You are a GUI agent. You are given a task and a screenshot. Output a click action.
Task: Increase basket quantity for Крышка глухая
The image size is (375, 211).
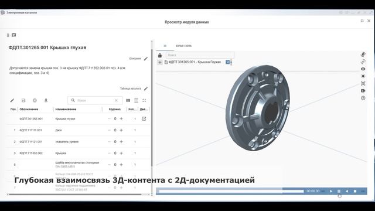coord(121,118)
